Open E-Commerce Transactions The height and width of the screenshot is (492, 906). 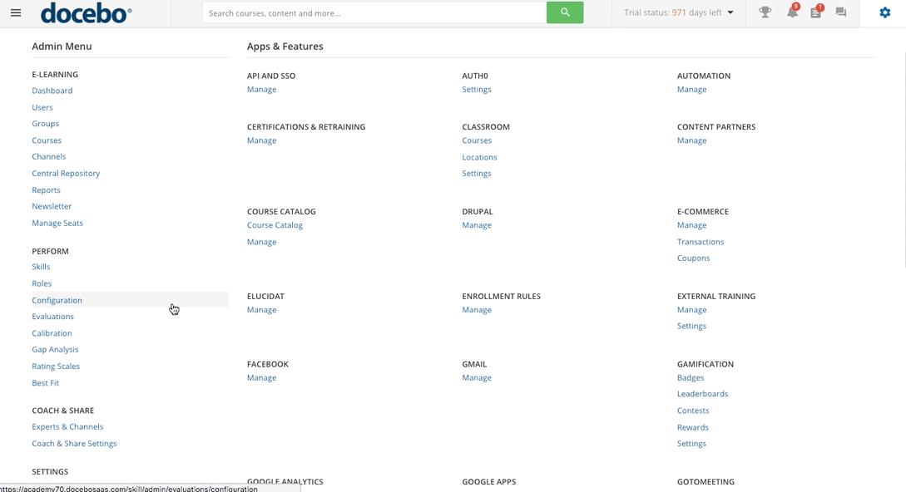pos(701,242)
